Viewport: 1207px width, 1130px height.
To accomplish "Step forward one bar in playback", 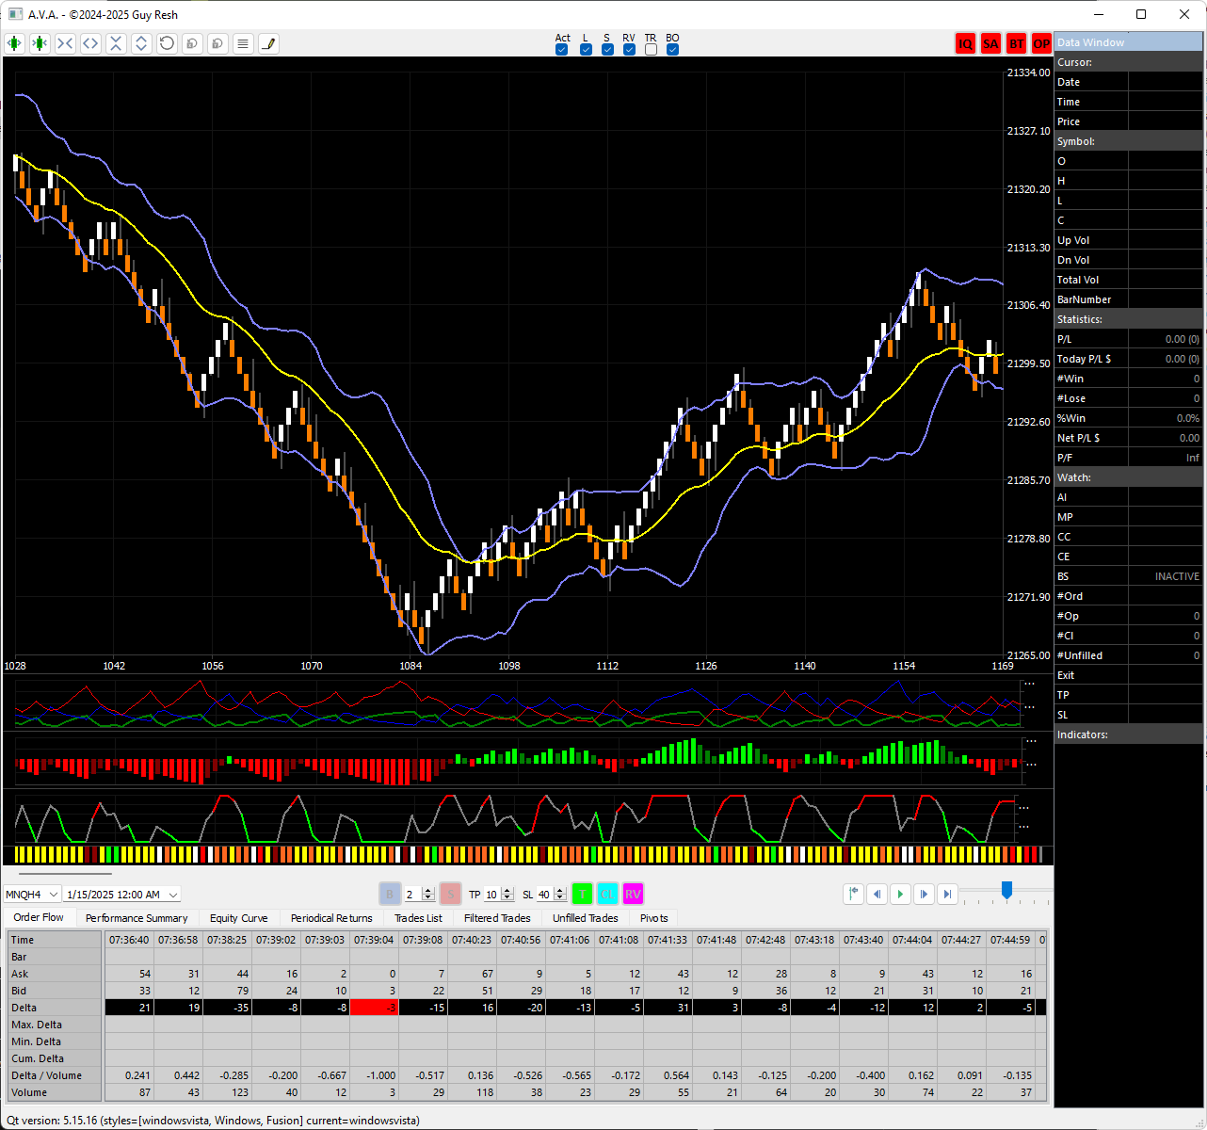I will coord(925,894).
